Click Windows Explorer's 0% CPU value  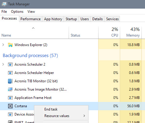[116, 45]
